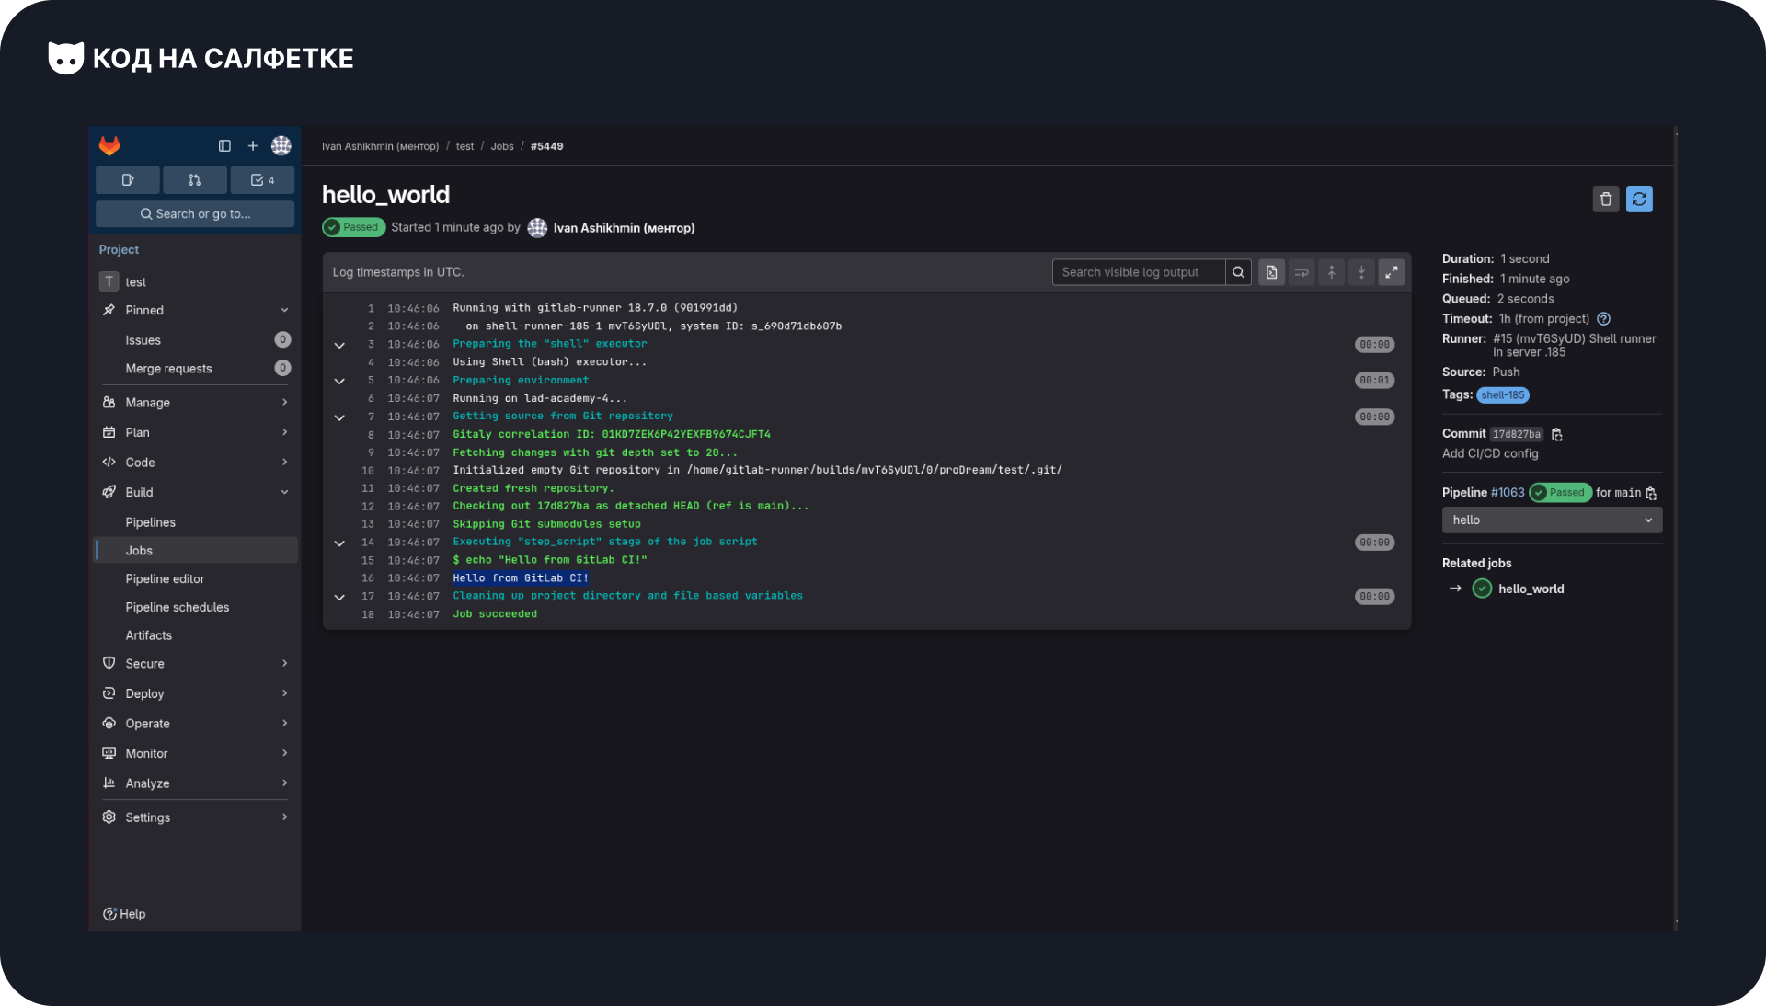Open Pipeline editor menu item
This screenshot has height=1006, width=1766.
coord(165,578)
